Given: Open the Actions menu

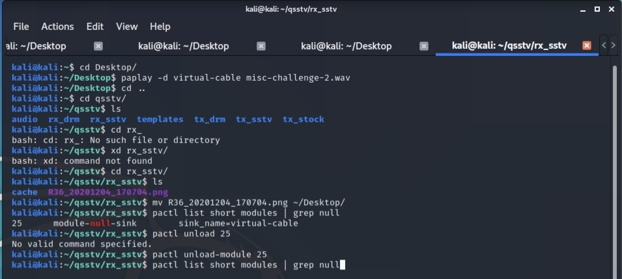Looking at the screenshot, I should pos(58,26).
